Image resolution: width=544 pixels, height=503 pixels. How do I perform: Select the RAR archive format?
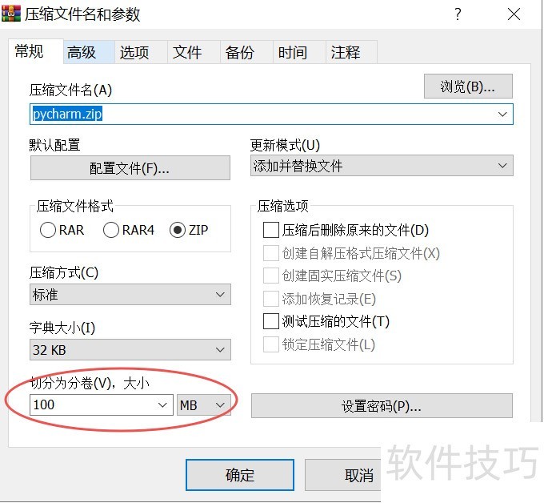(48, 230)
